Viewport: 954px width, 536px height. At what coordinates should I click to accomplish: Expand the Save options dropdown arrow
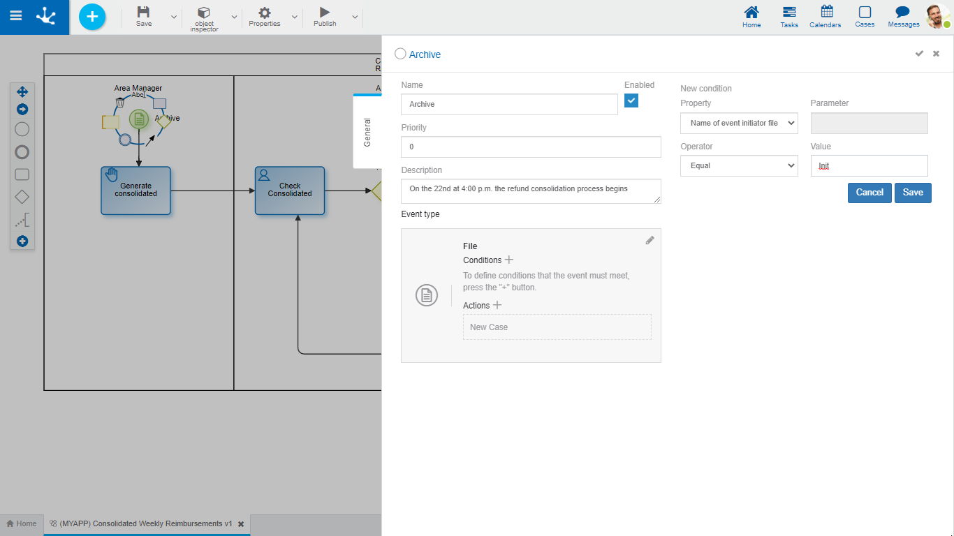click(x=174, y=17)
